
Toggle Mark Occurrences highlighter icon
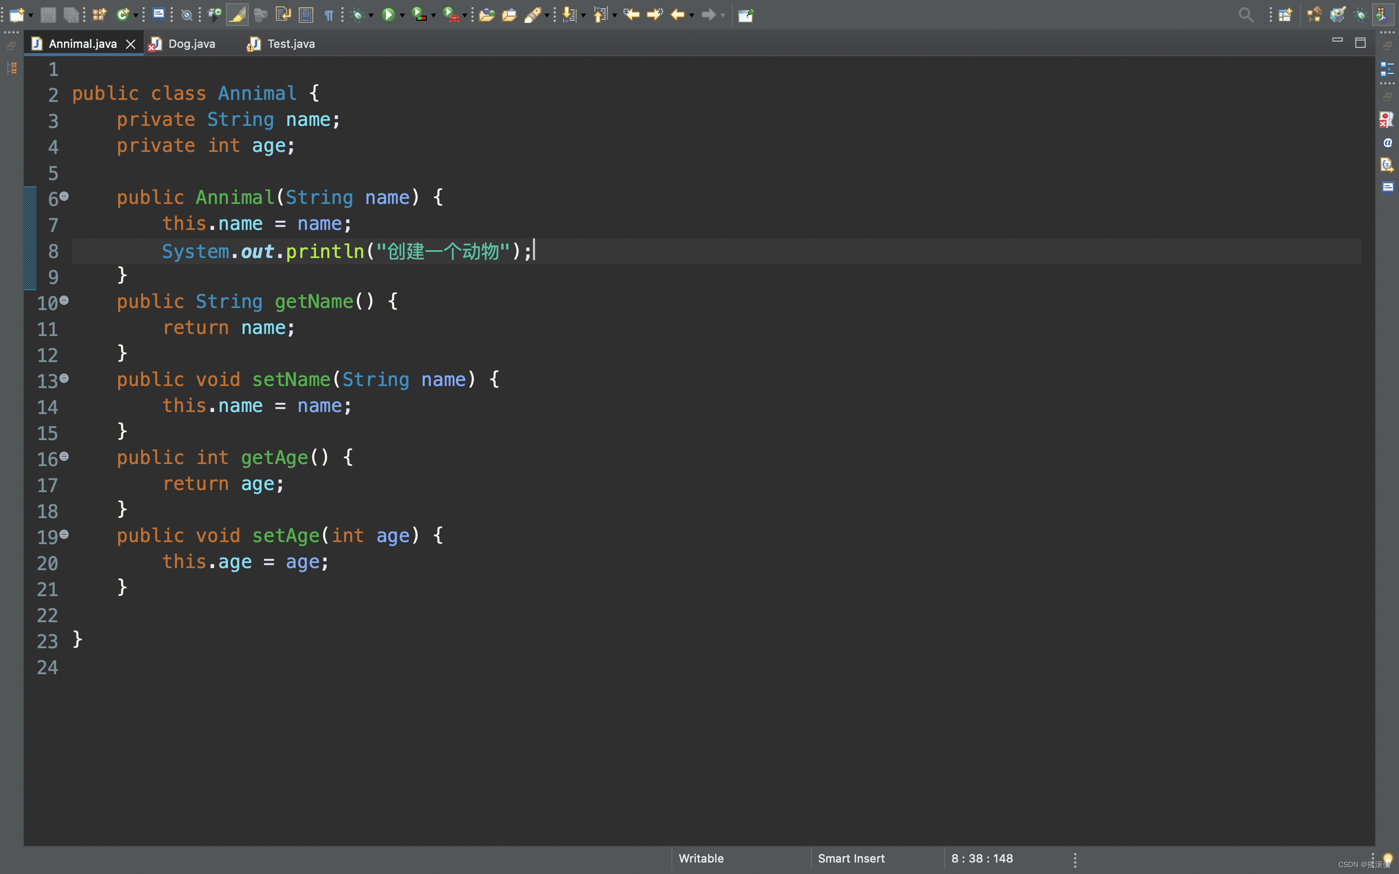pyautogui.click(x=237, y=15)
